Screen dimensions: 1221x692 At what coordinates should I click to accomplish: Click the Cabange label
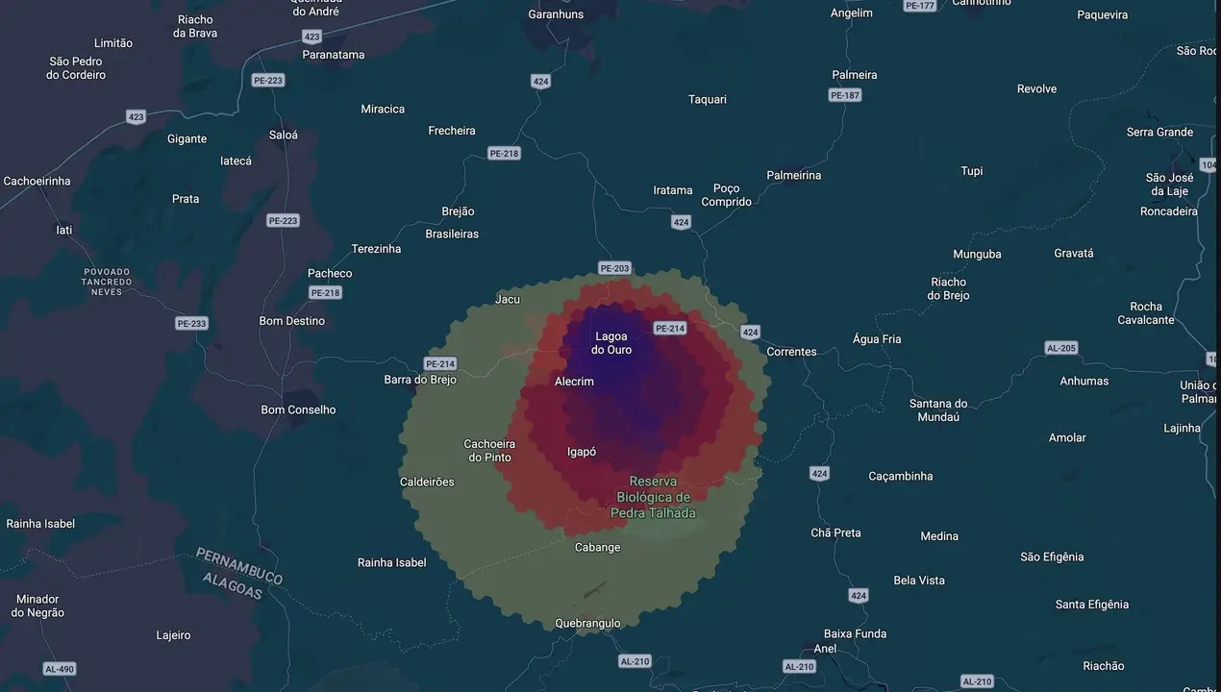[597, 548]
